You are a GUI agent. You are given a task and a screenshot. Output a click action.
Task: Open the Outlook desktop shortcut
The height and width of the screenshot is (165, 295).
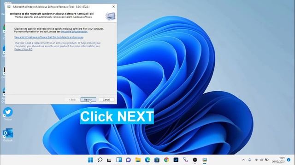(x=8, y=135)
